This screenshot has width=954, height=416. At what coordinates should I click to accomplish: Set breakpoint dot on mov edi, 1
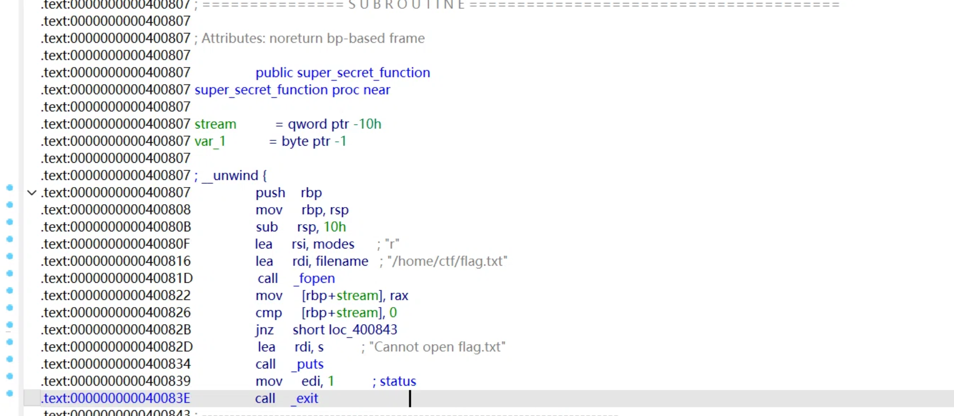10,376
